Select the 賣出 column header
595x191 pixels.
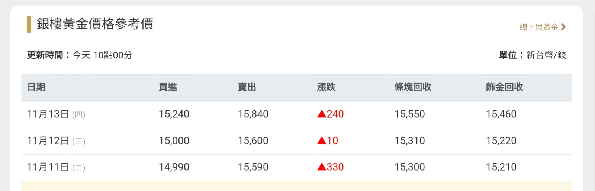247,87
